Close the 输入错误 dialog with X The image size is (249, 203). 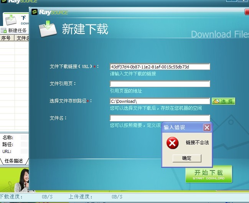pyautogui.click(x=207, y=127)
